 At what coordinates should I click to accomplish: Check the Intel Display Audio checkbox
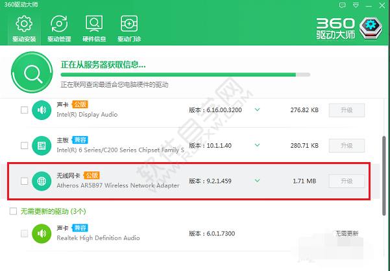[x=25, y=110]
